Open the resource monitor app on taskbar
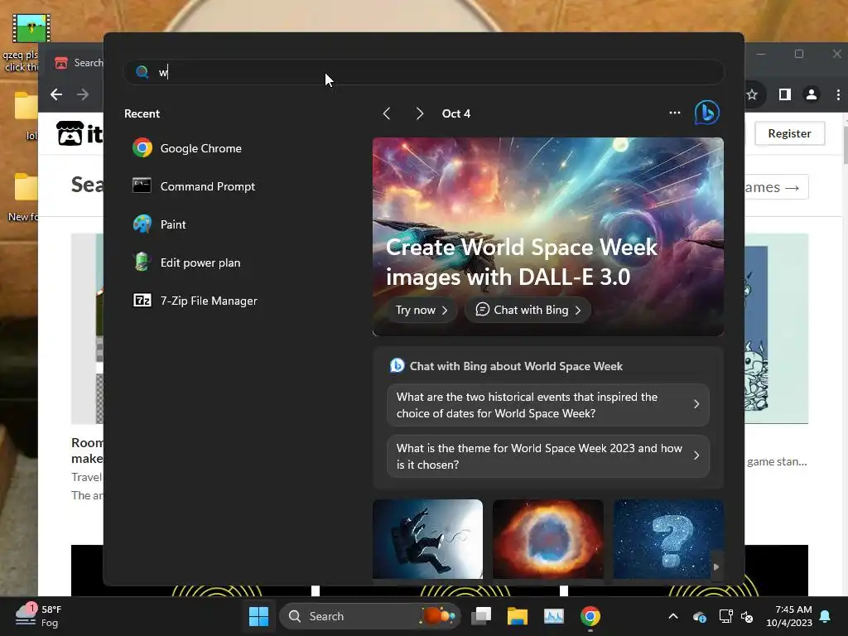 [554, 616]
